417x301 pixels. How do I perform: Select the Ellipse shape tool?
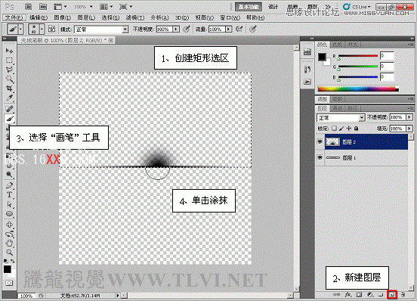(x=9, y=213)
